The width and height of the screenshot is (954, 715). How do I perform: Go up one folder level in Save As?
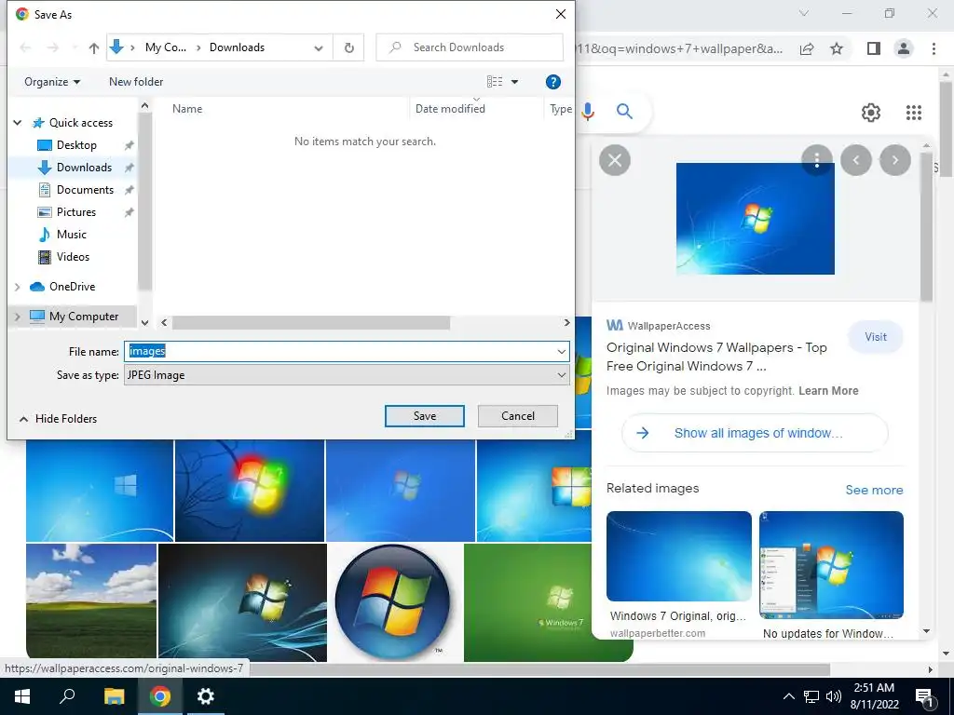point(94,48)
